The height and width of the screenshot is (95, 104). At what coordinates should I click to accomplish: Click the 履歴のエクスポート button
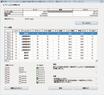point(16,88)
